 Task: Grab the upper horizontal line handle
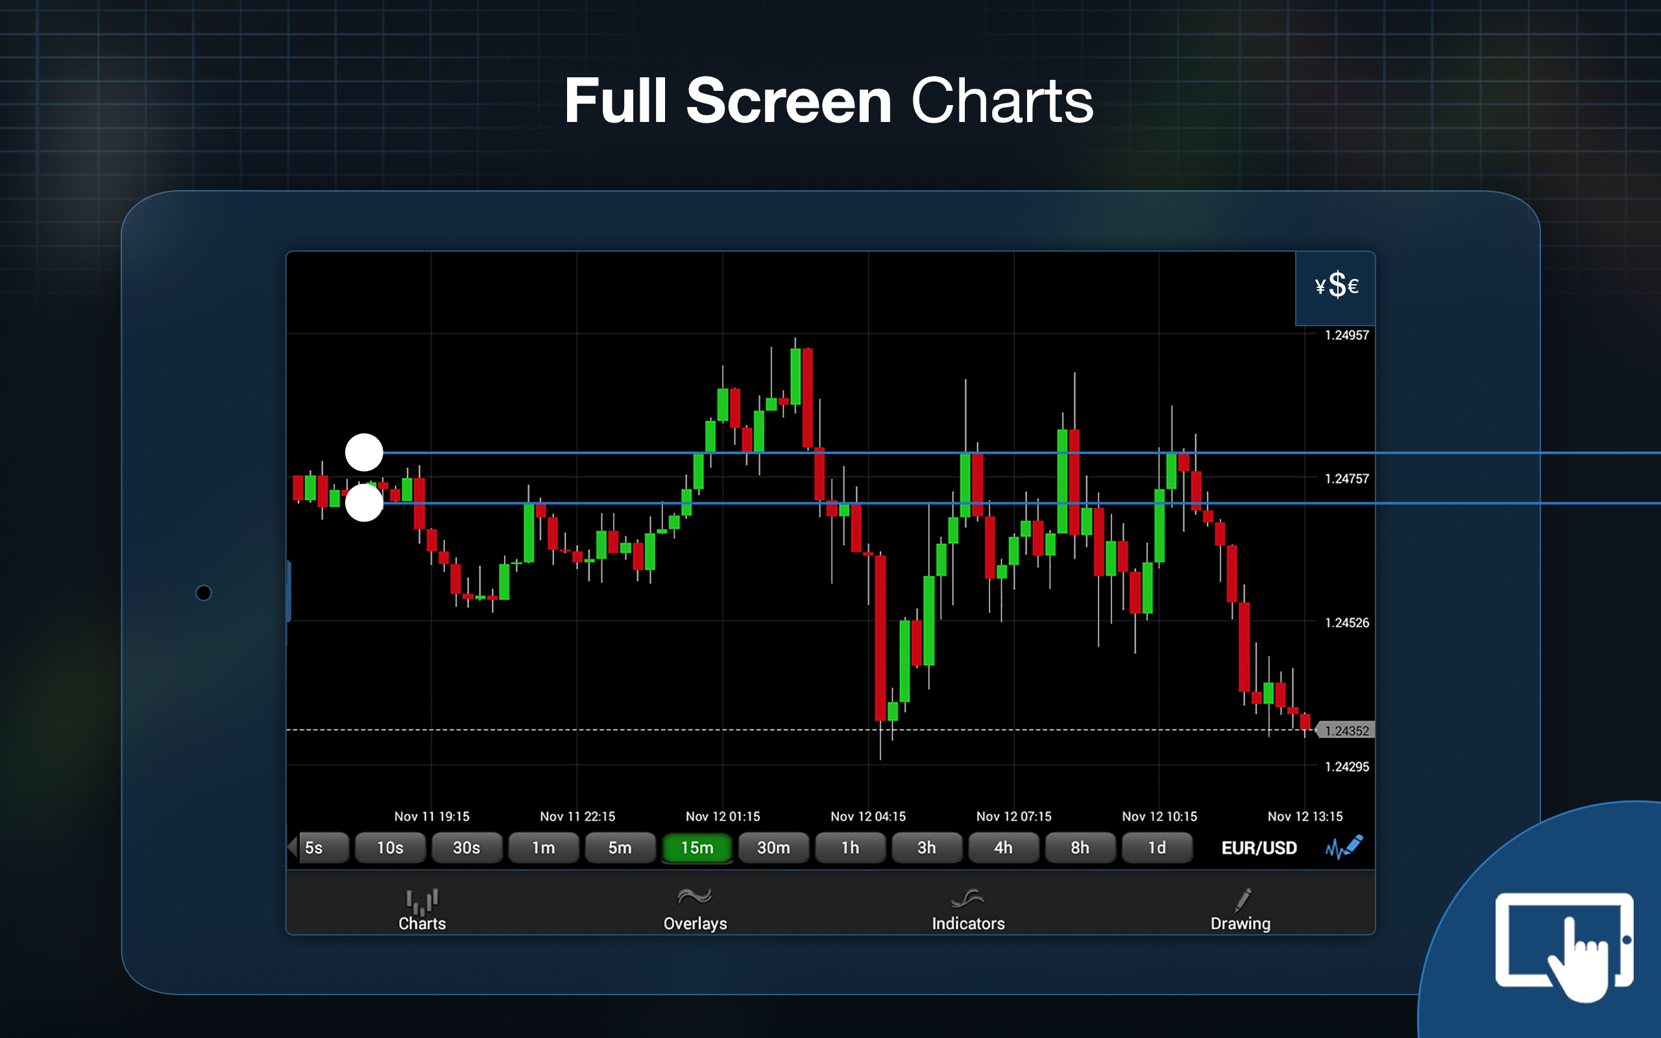coord(364,452)
